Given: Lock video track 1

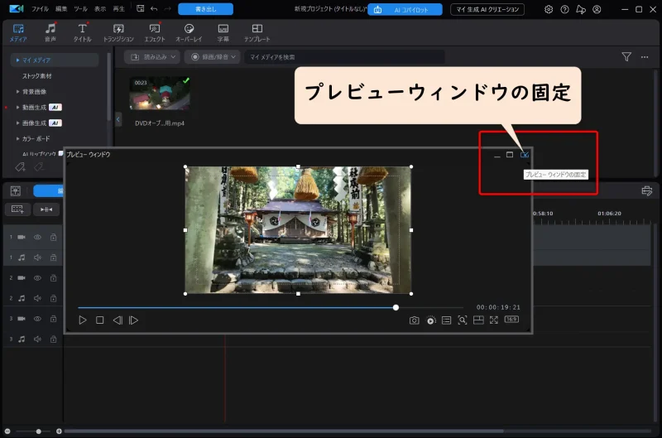Looking at the screenshot, I should coord(53,238).
